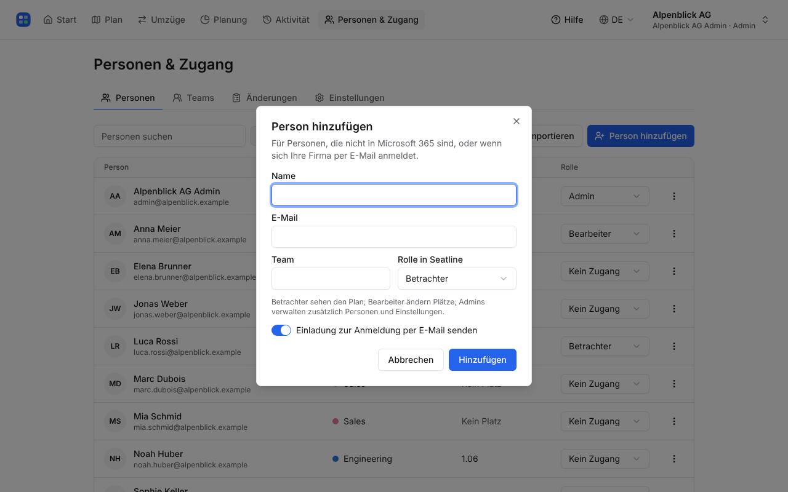Viewport: 788px width, 492px height.
Task: Open the DE language dropdown
Action: pos(616,20)
